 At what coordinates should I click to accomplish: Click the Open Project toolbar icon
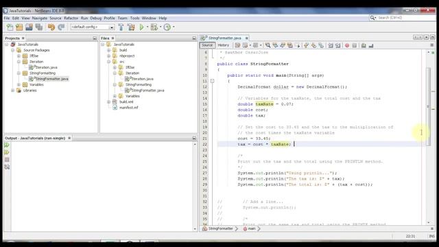click(x=29, y=27)
